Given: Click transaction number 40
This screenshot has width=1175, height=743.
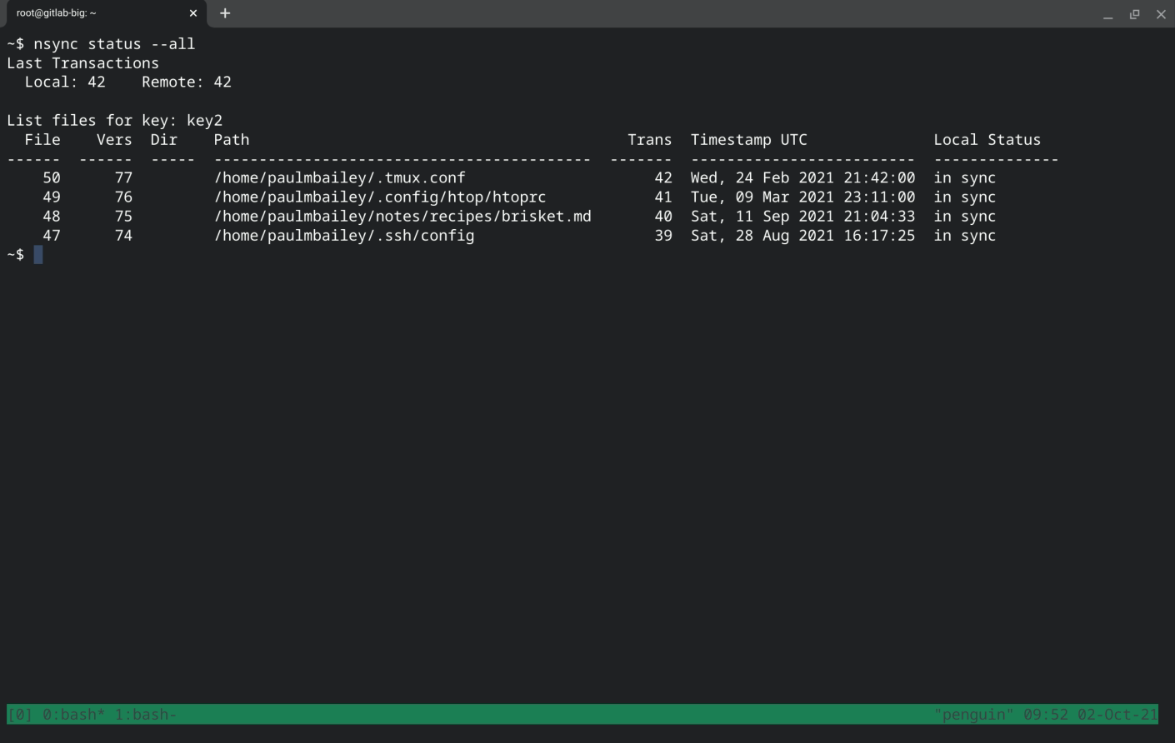Looking at the screenshot, I should (x=663, y=217).
